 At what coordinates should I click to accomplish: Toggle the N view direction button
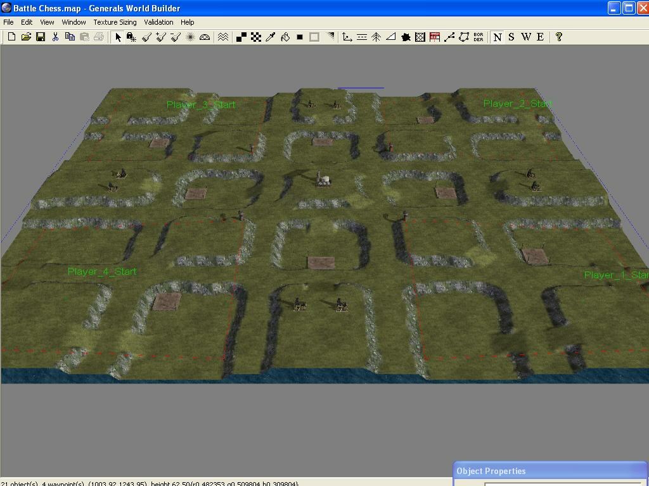coord(498,37)
